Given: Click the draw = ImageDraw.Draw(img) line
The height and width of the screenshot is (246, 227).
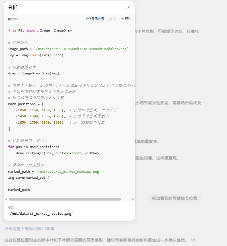Looking at the screenshot, I should point(34,73).
